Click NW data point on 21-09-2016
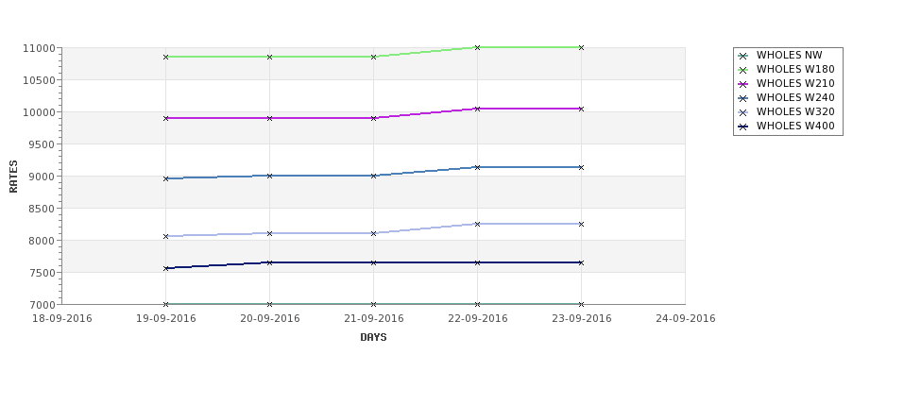This screenshot has height=405, width=921. [x=373, y=304]
